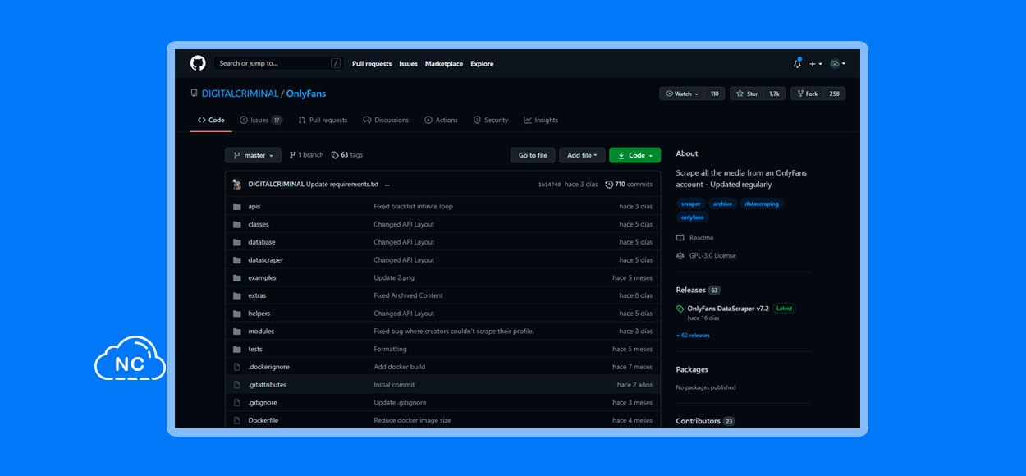Open the Watch dropdown

click(x=682, y=94)
